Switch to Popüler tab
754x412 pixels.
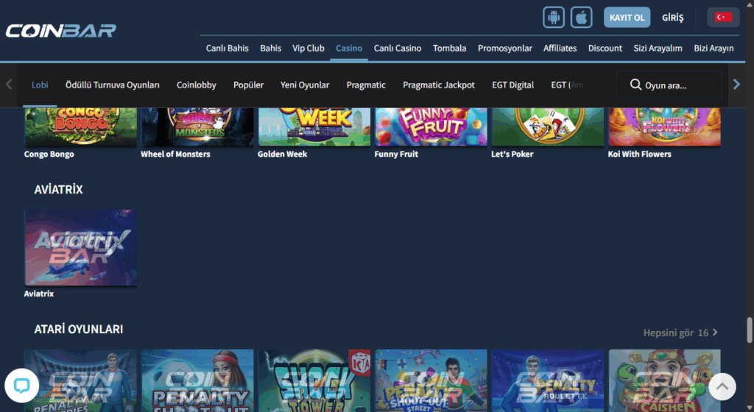249,85
